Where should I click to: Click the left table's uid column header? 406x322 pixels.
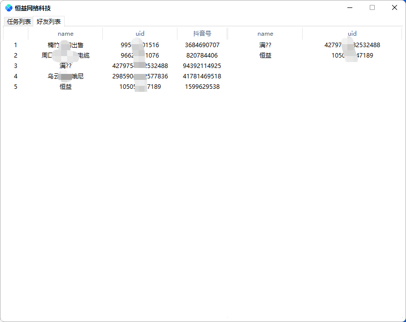(x=140, y=34)
